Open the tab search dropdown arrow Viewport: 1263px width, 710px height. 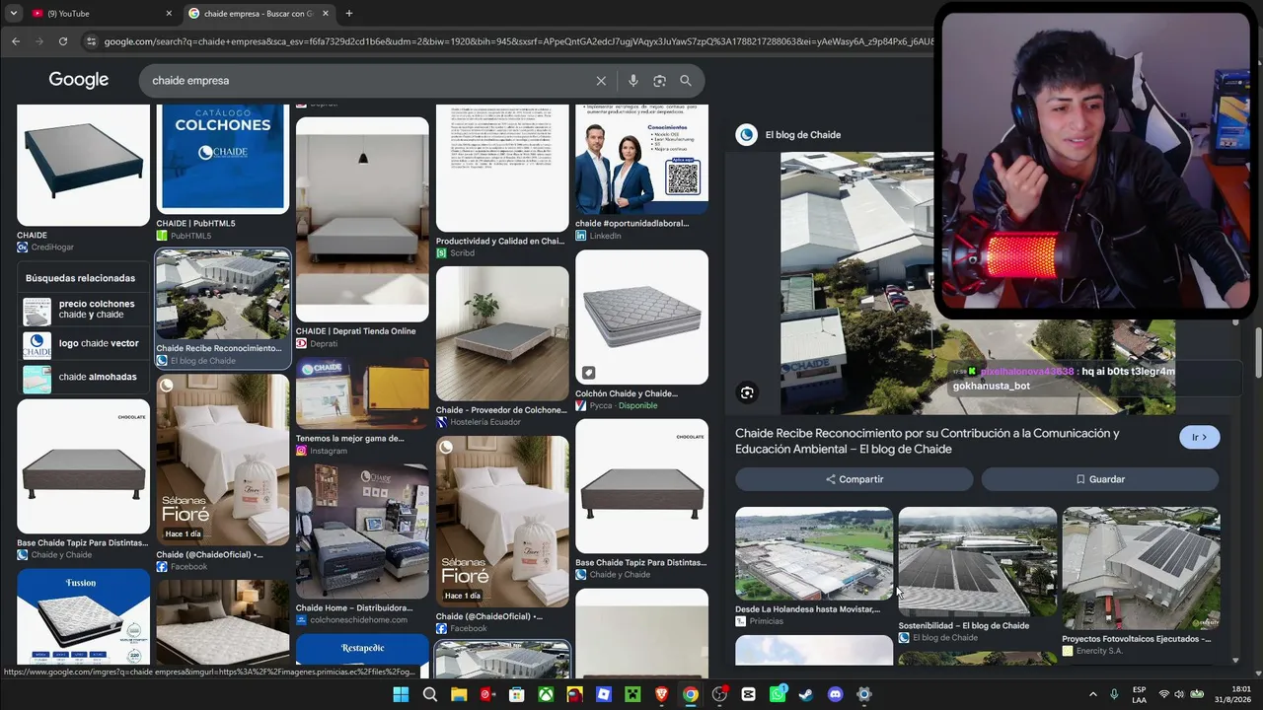coord(14,14)
